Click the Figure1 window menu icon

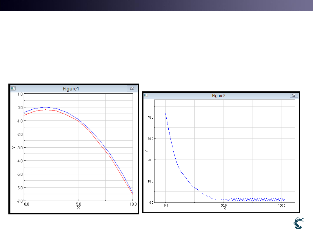pos(13,88)
